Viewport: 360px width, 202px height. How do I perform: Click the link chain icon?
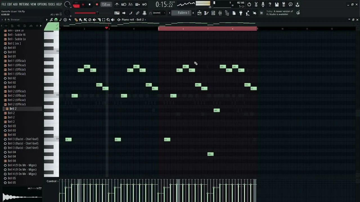pyautogui.click(x=138, y=13)
